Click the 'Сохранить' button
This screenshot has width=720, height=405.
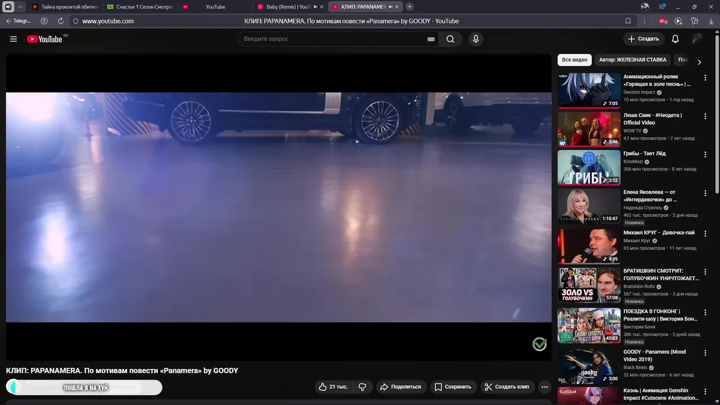tap(453, 387)
